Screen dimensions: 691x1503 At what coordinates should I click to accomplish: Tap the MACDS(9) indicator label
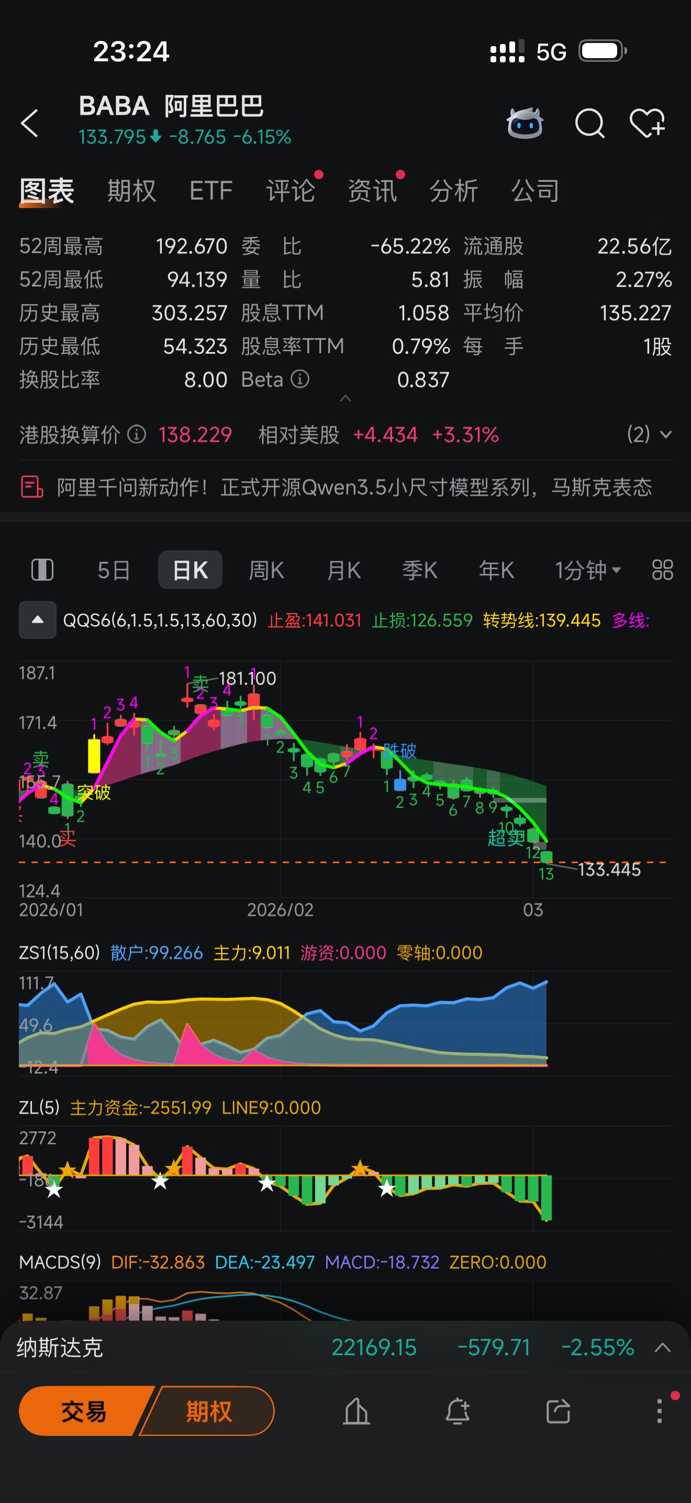pyautogui.click(x=60, y=1262)
